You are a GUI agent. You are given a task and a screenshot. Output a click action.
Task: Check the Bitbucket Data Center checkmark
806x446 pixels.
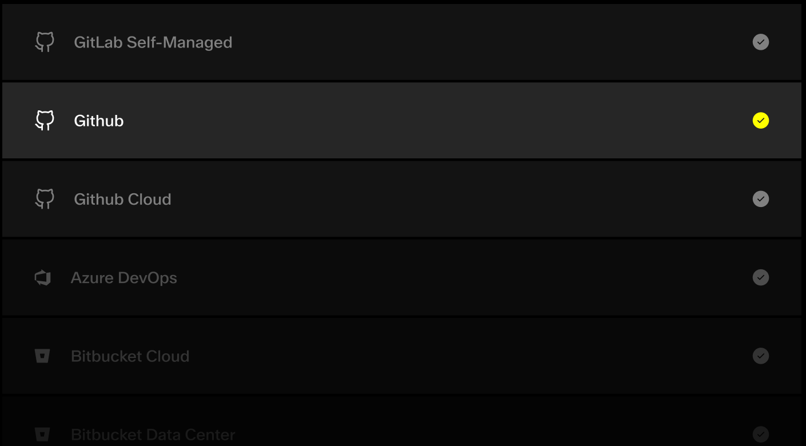760,433
